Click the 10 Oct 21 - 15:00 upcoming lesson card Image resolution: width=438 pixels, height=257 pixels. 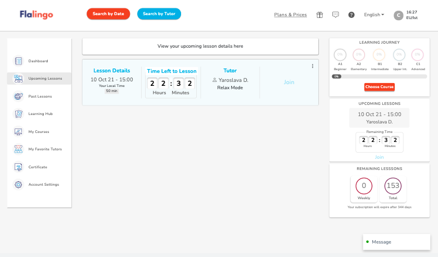click(380, 118)
